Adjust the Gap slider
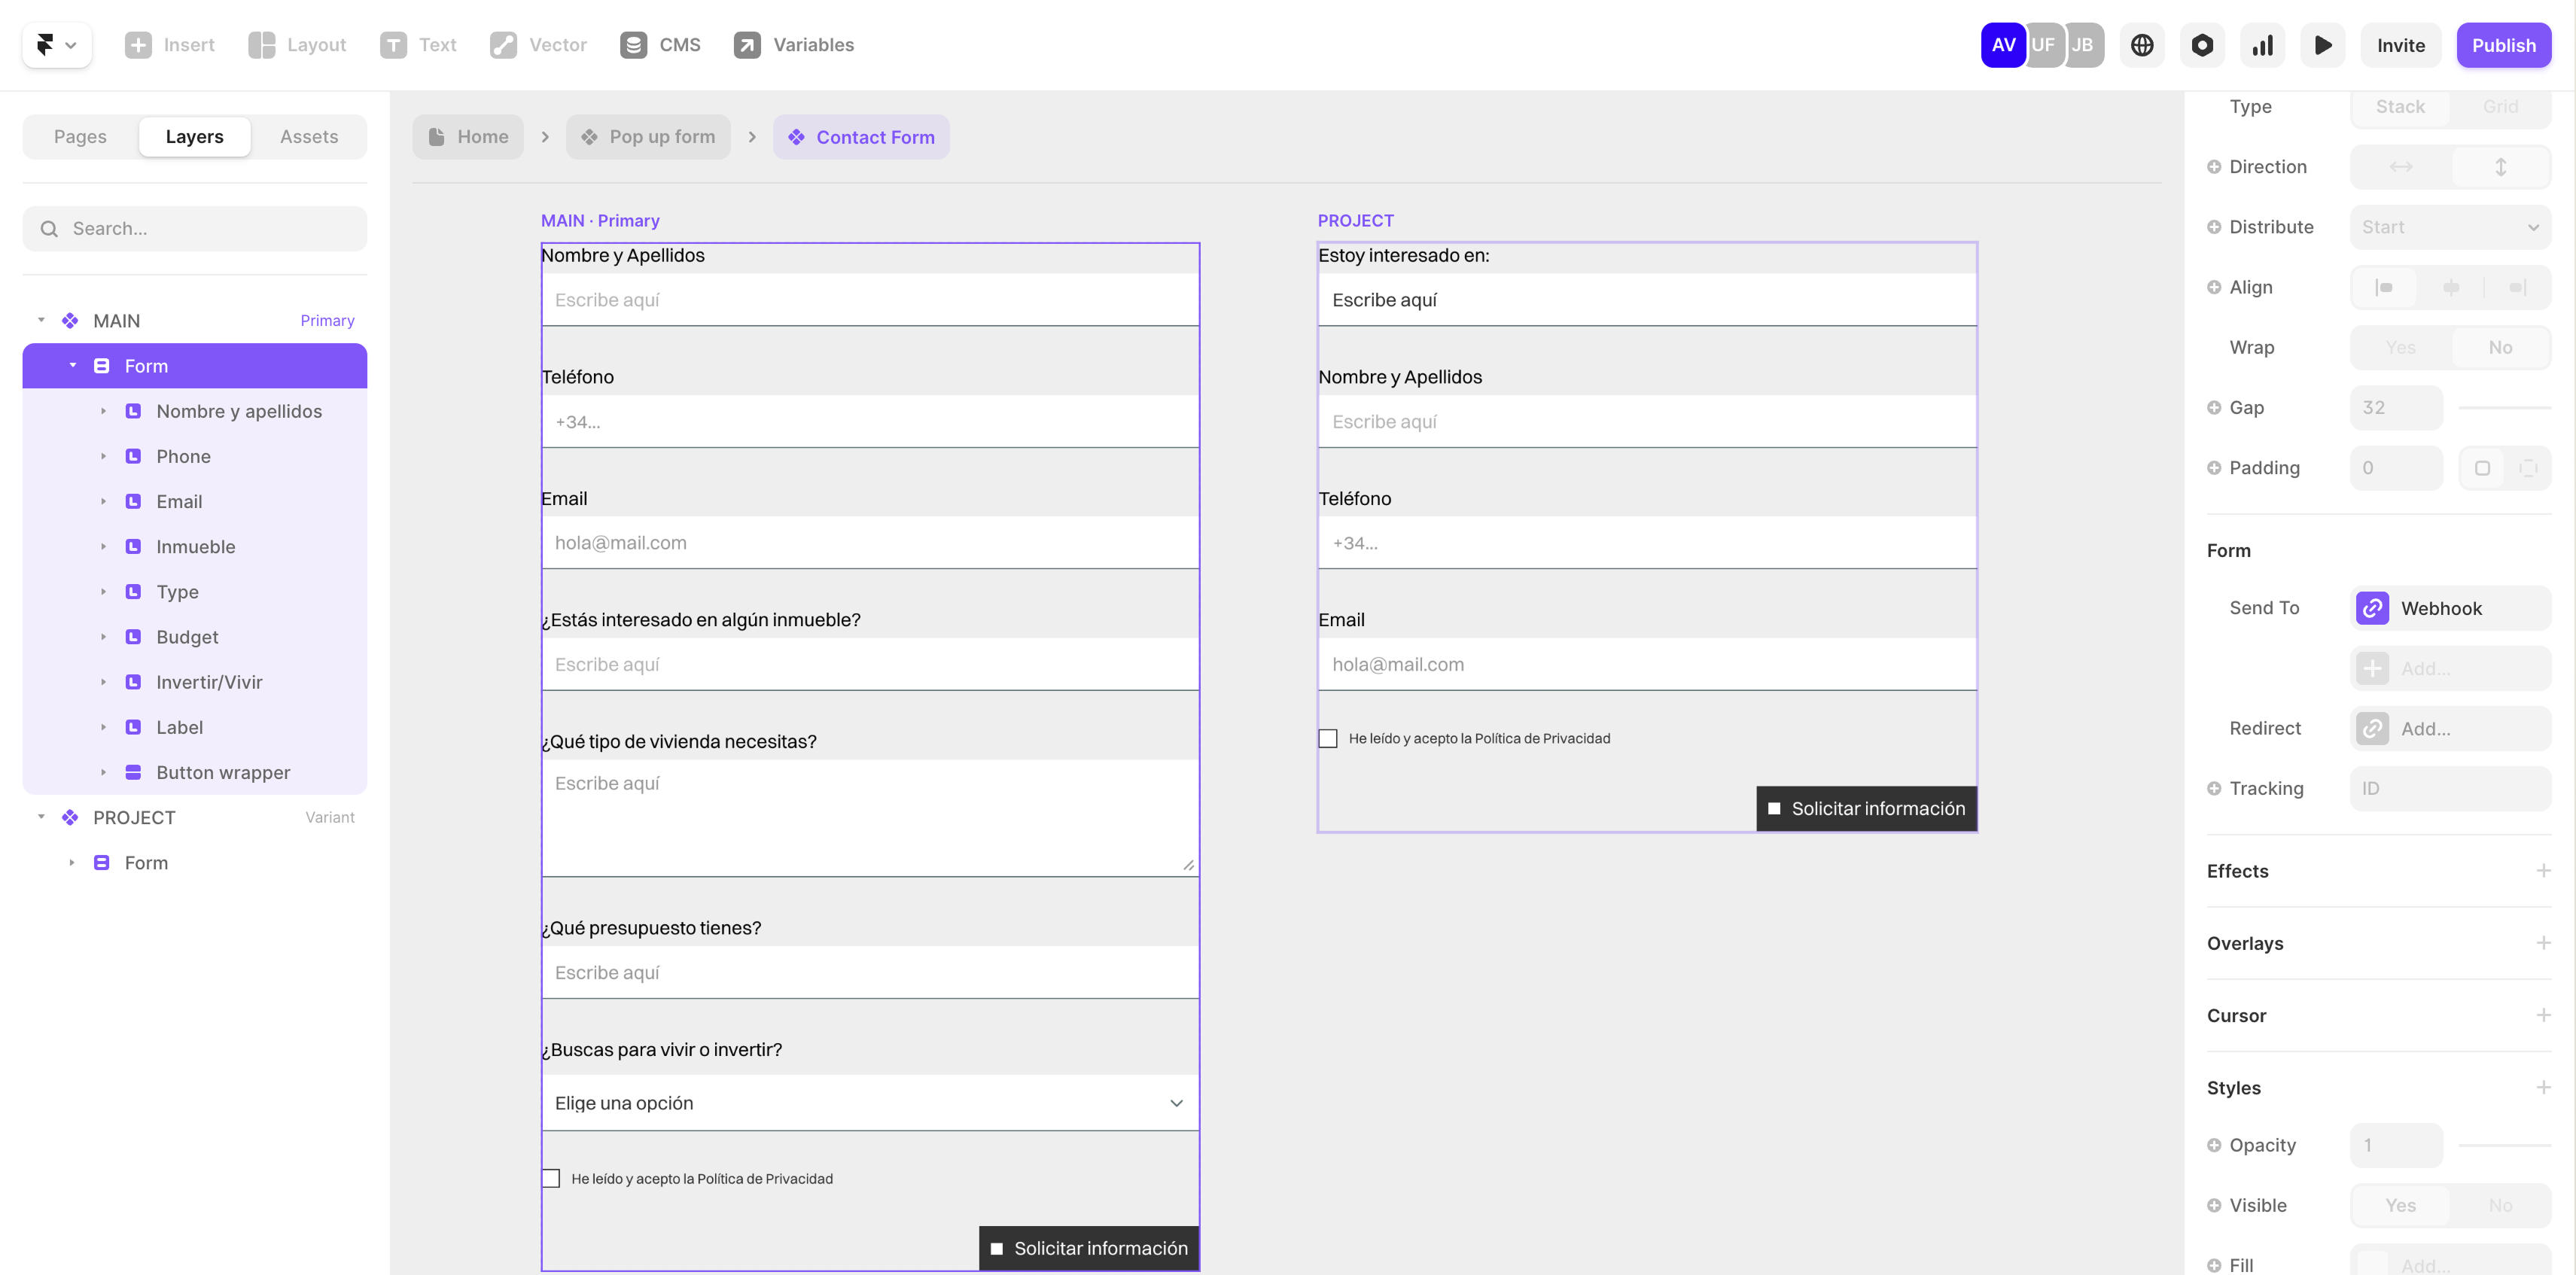Screen dimensions: 2576x1275 tap(2504, 408)
